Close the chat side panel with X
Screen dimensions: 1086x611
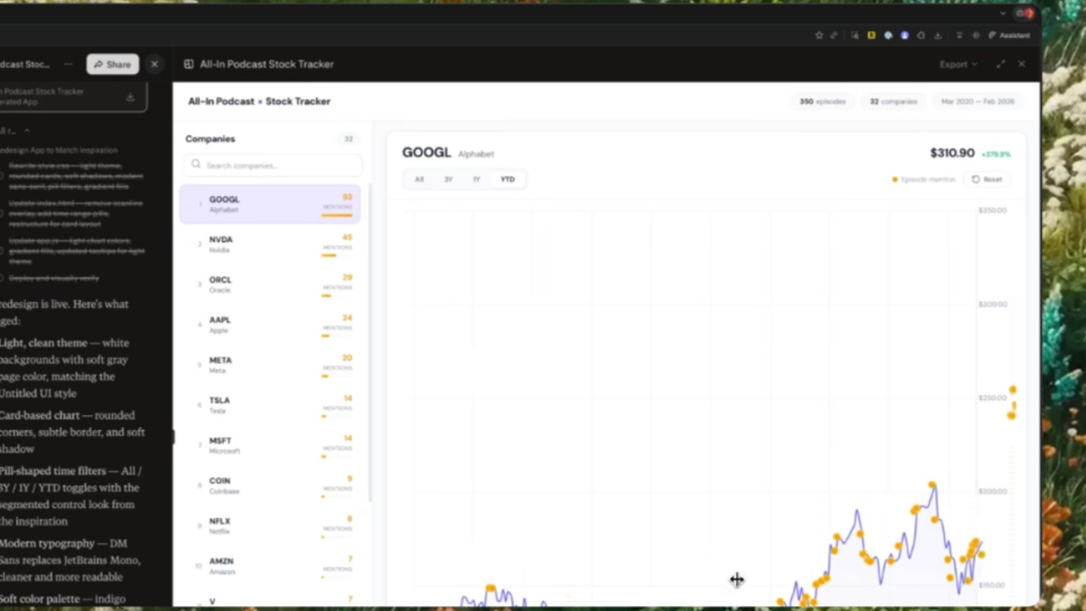[154, 64]
